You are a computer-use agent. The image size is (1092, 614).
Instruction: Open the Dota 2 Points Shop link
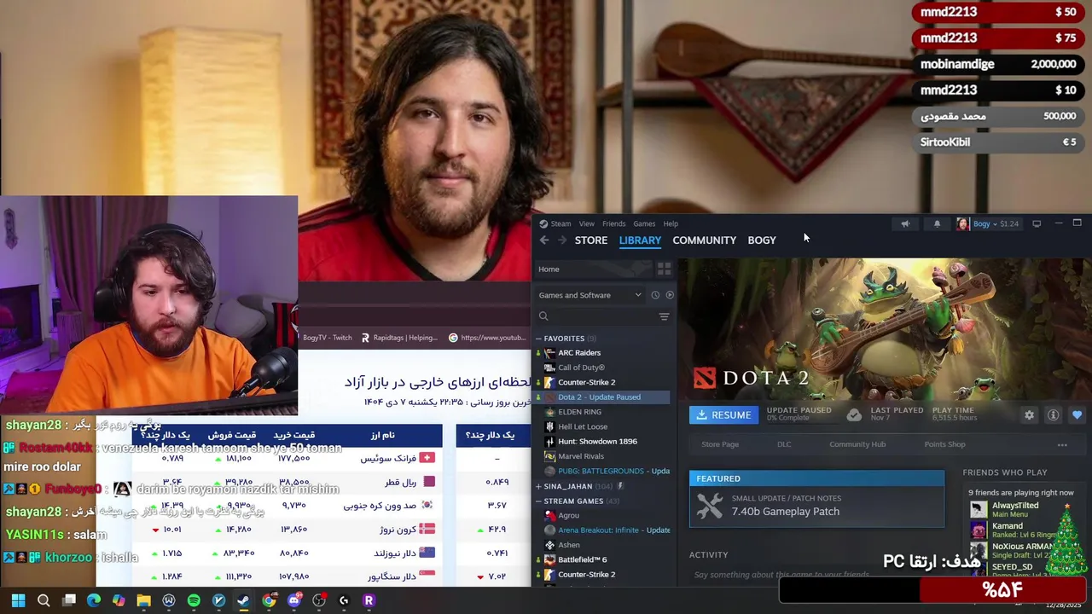[x=944, y=444]
